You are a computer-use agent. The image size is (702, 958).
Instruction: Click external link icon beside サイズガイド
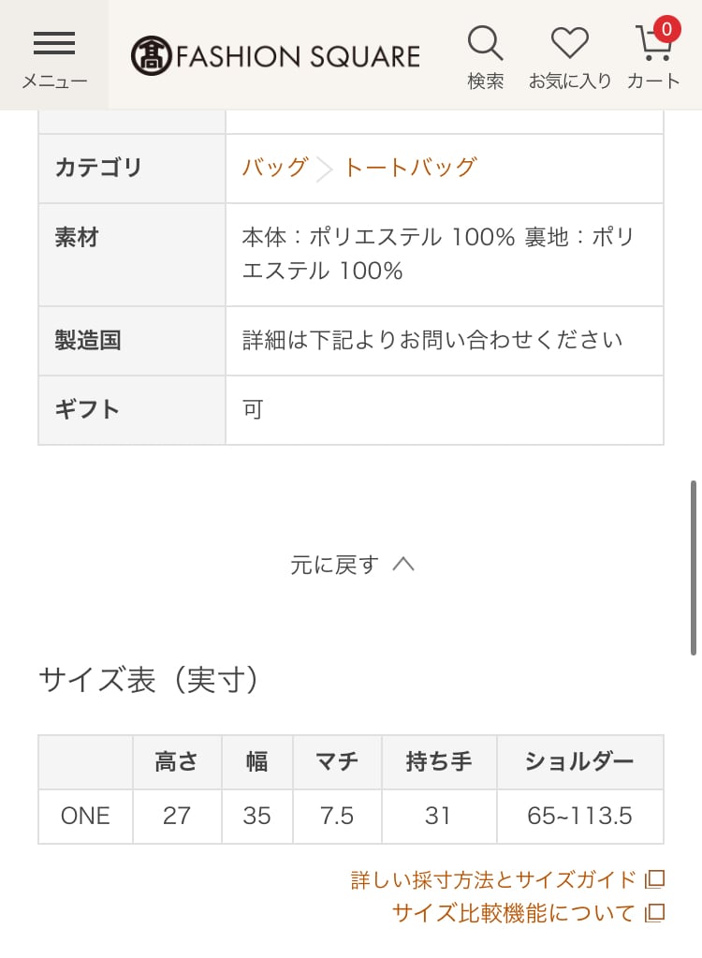point(655,879)
